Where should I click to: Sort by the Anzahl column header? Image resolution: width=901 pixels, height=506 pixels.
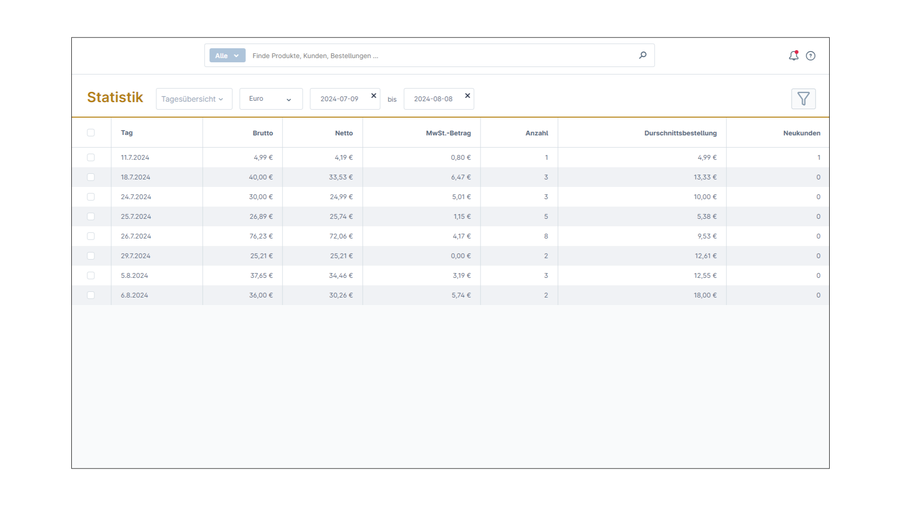point(537,133)
